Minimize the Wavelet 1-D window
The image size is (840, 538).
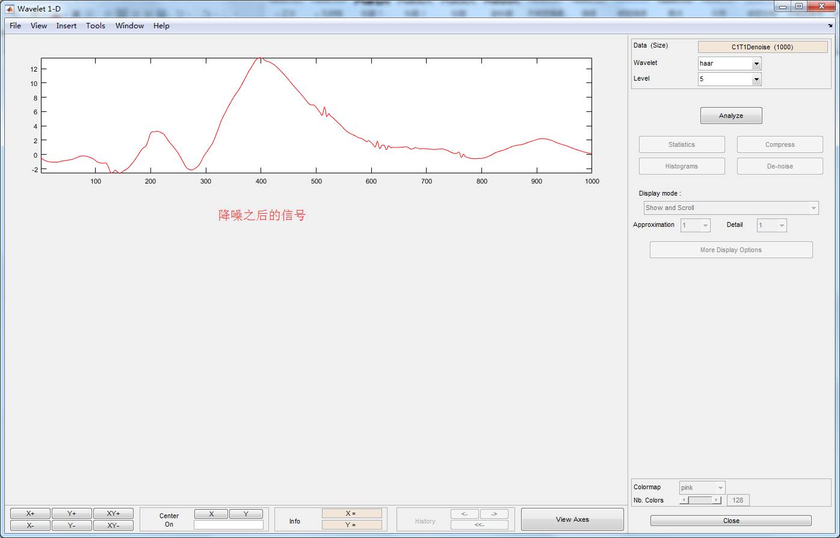point(783,6)
